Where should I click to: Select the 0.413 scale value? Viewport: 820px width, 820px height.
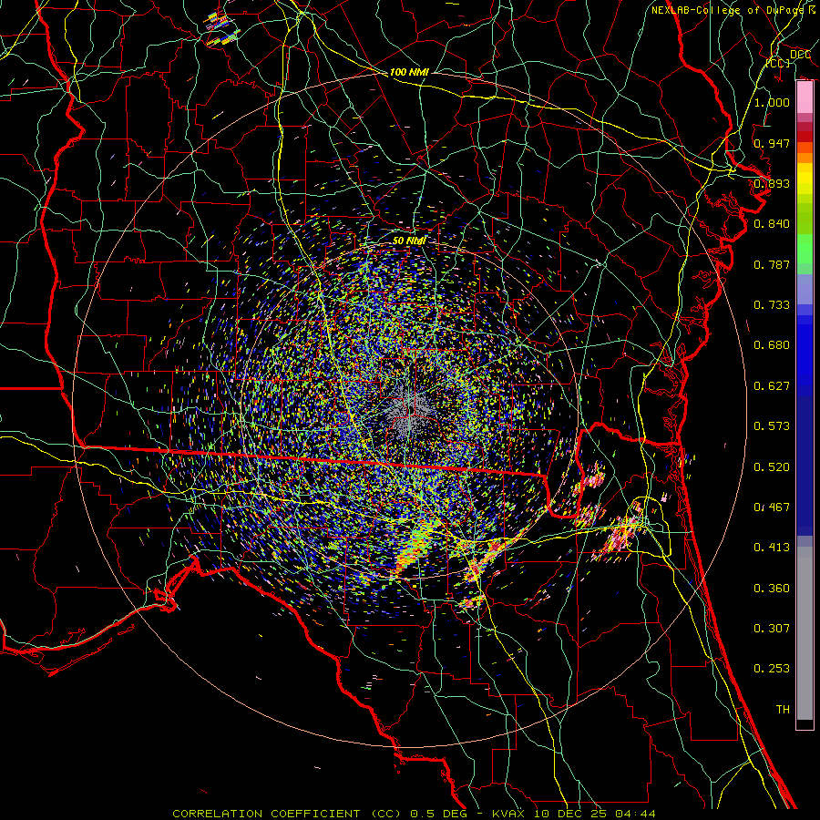coord(772,548)
